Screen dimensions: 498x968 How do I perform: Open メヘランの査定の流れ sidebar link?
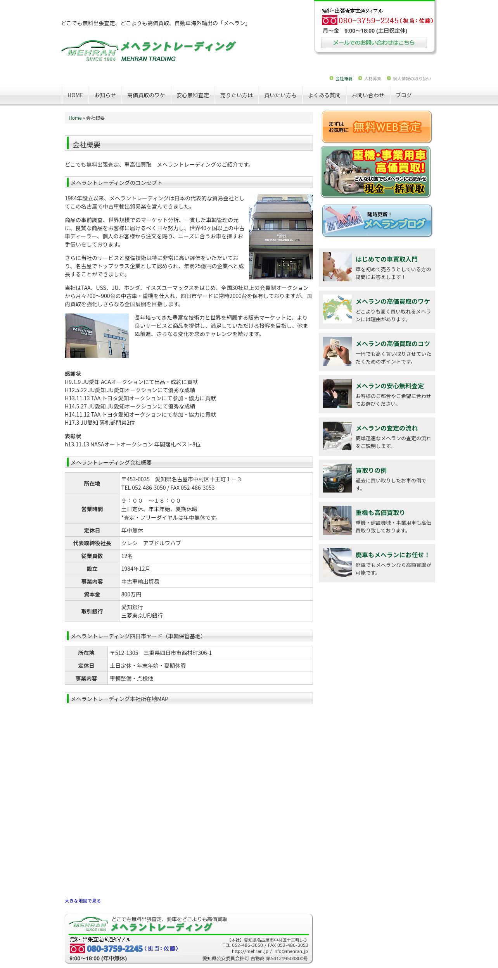click(x=387, y=428)
